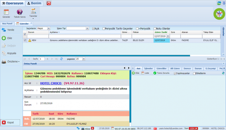Switch to Ana Panel tab
226x130 pixels.
pyautogui.click(x=7, y=24)
